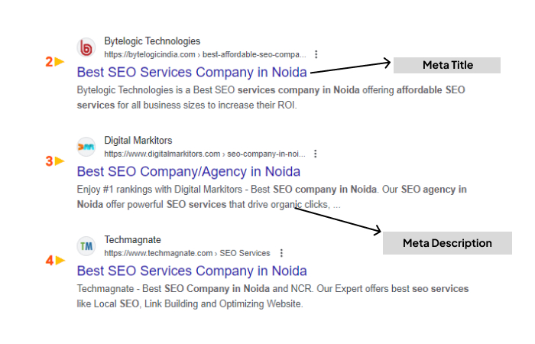Screen dimensions: 535x344
Task: Click the orange number 2 rank marker
Action: point(50,62)
